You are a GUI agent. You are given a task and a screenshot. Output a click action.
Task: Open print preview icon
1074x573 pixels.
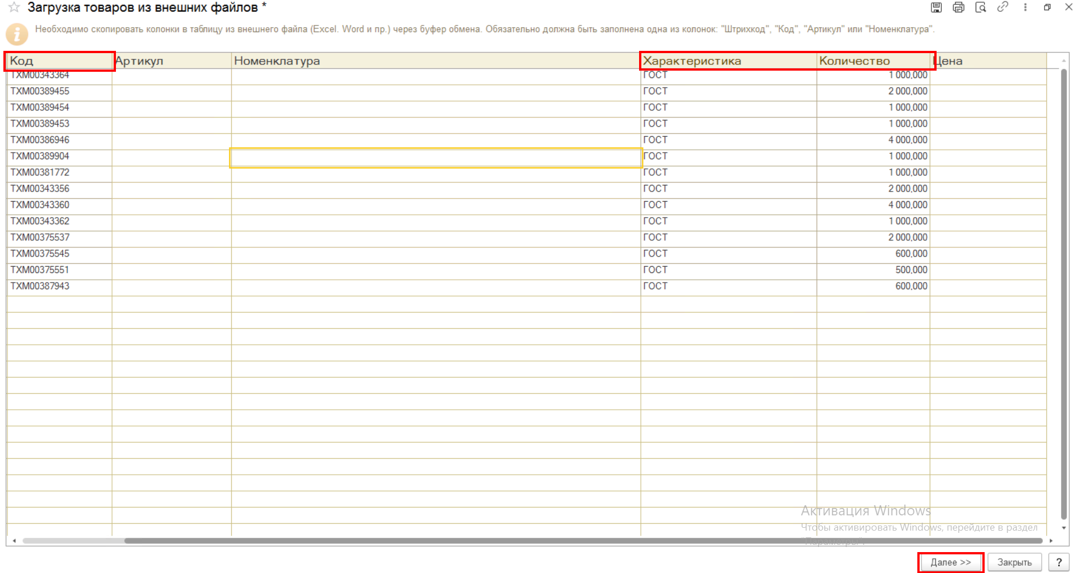pyautogui.click(x=981, y=7)
